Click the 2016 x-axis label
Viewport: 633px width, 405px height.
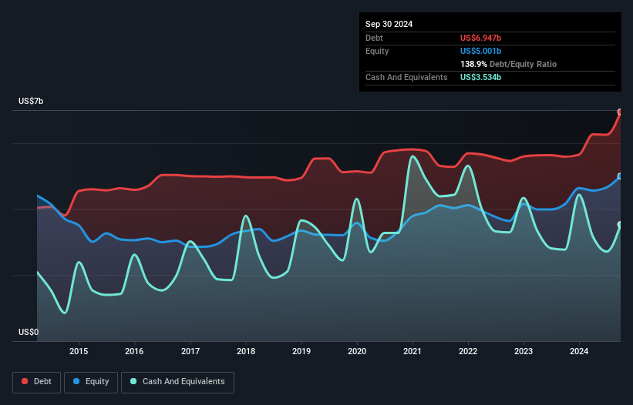134,351
